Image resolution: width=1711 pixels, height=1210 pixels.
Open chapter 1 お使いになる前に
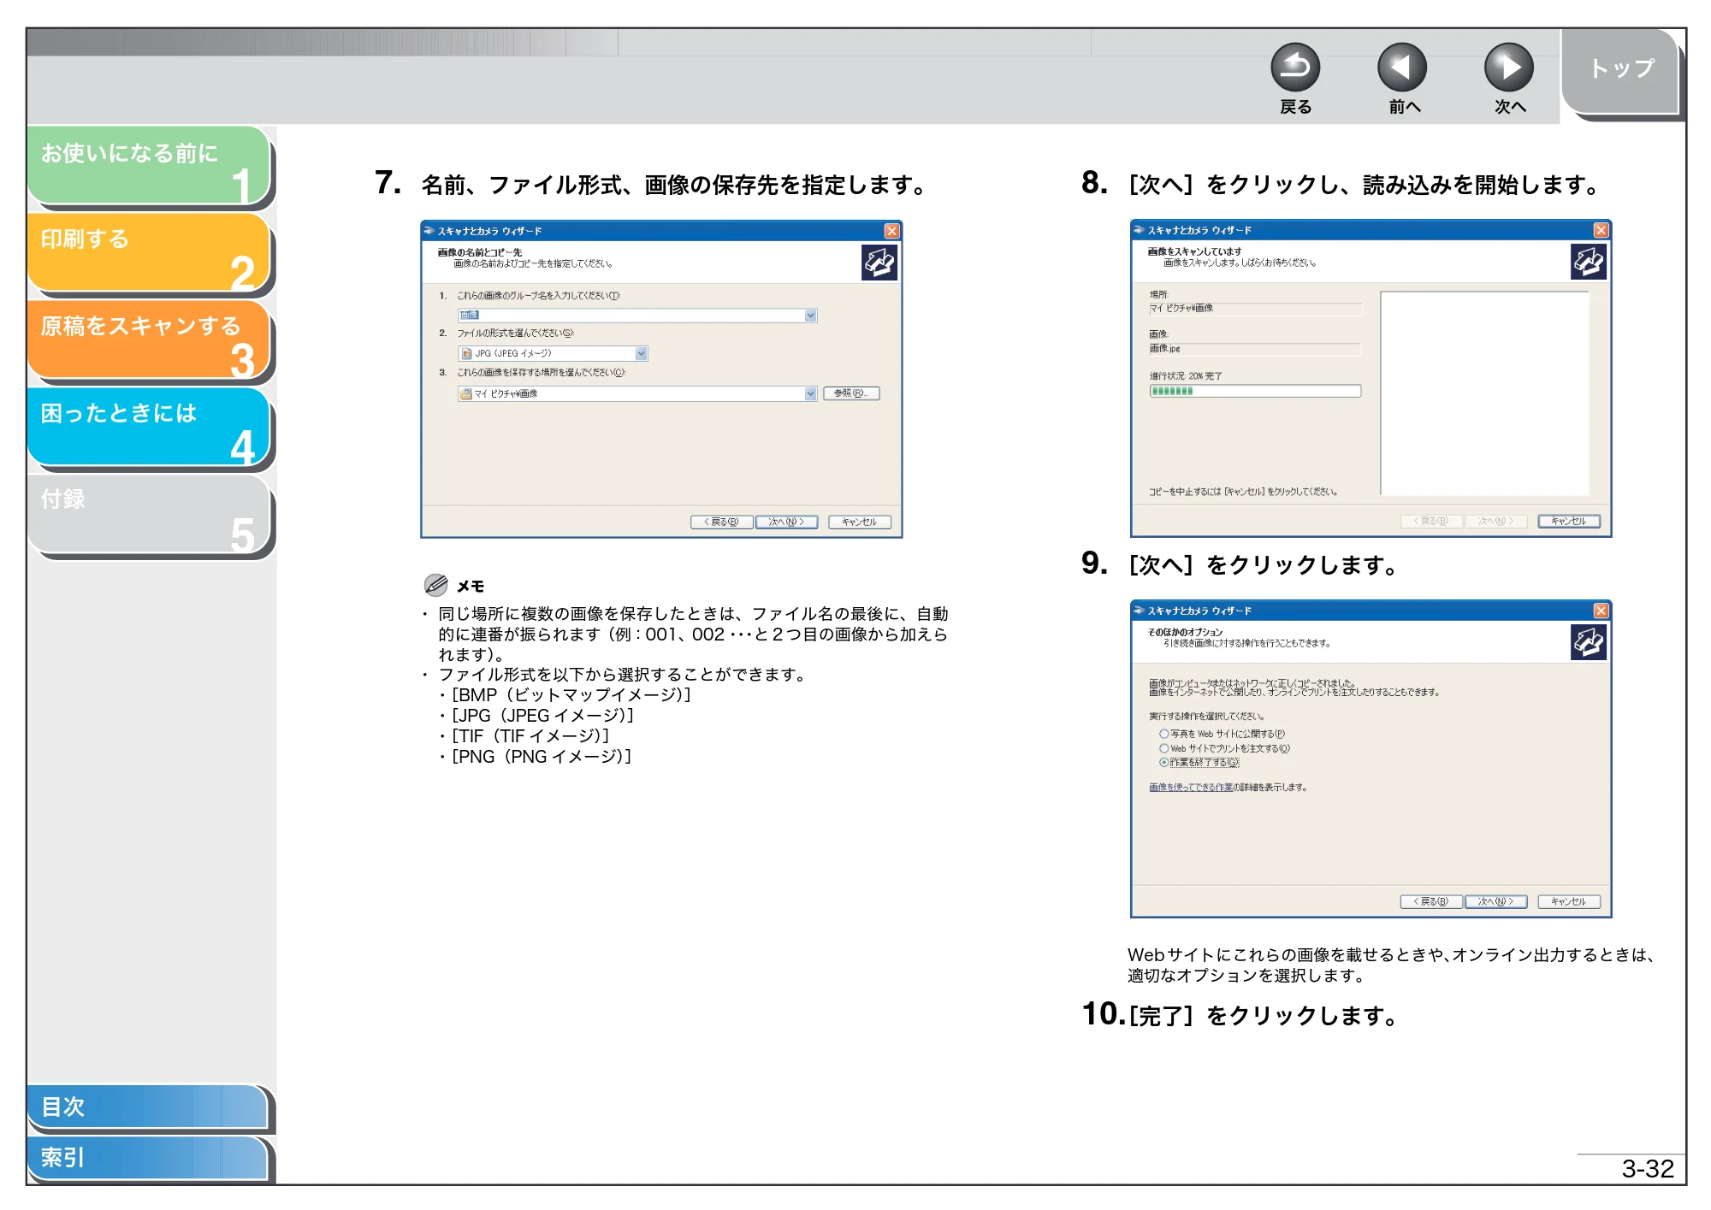[x=149, y=165]
